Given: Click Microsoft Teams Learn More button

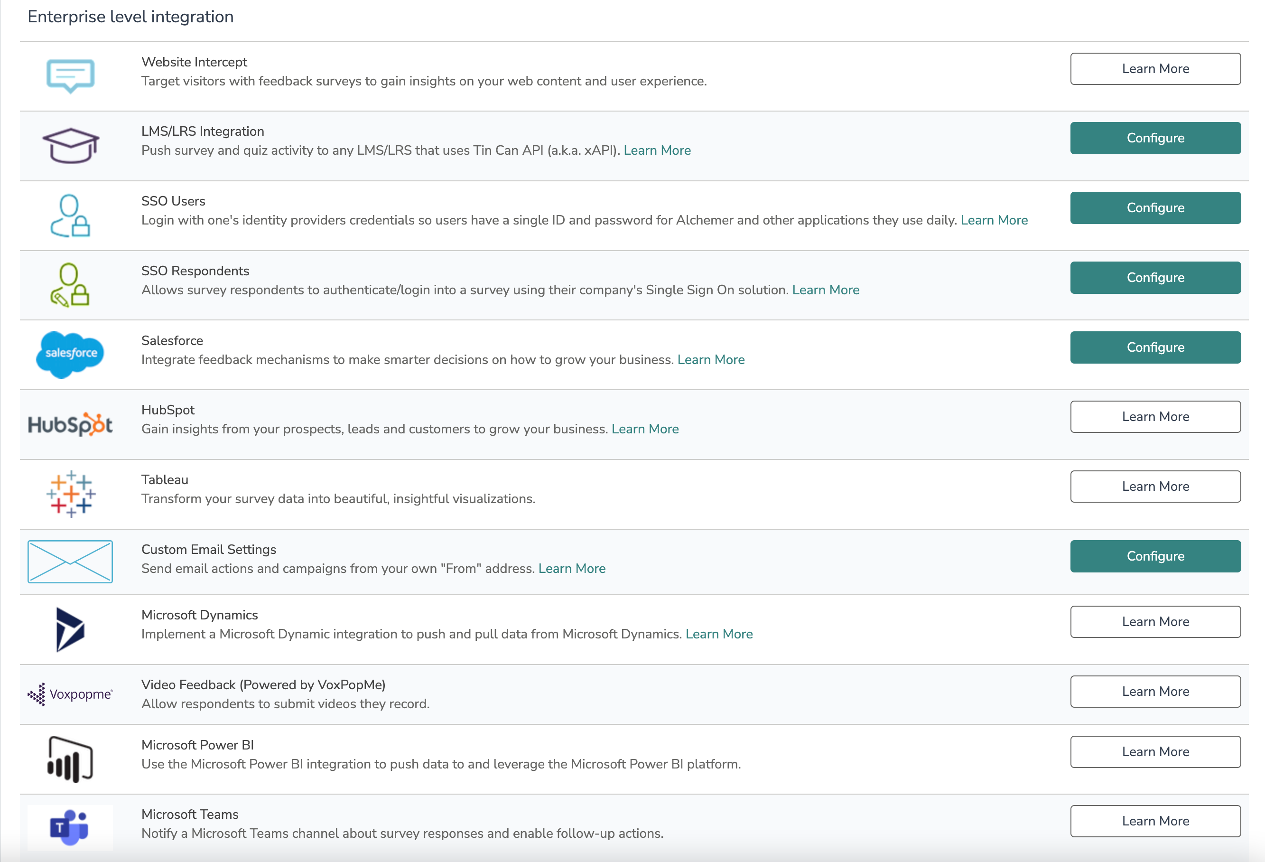Looking at the screenshot, I should (1155, 821).
